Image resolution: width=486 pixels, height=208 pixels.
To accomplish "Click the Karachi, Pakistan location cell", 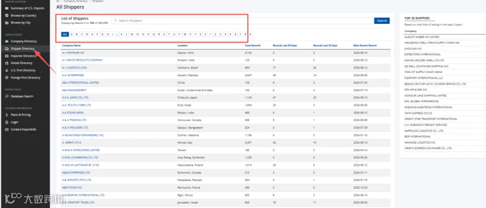I will pos(188,75).
